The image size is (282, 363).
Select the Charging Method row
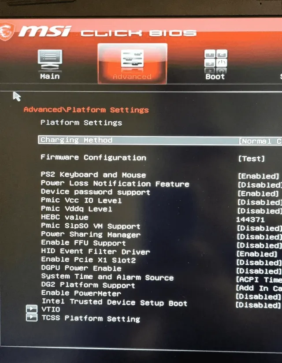coord(160,140)
